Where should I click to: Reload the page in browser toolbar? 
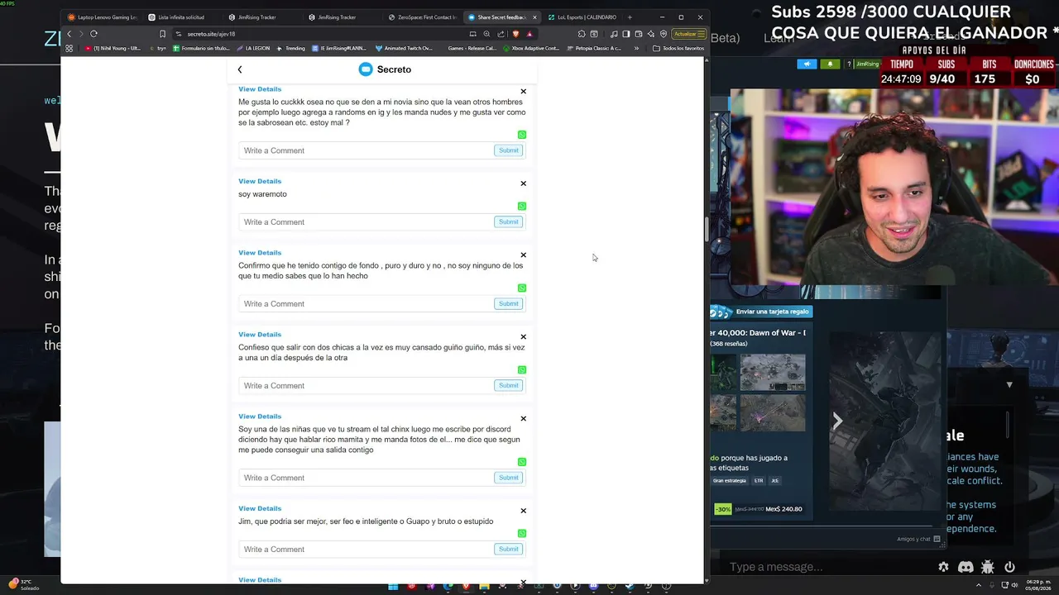point(93,34)
